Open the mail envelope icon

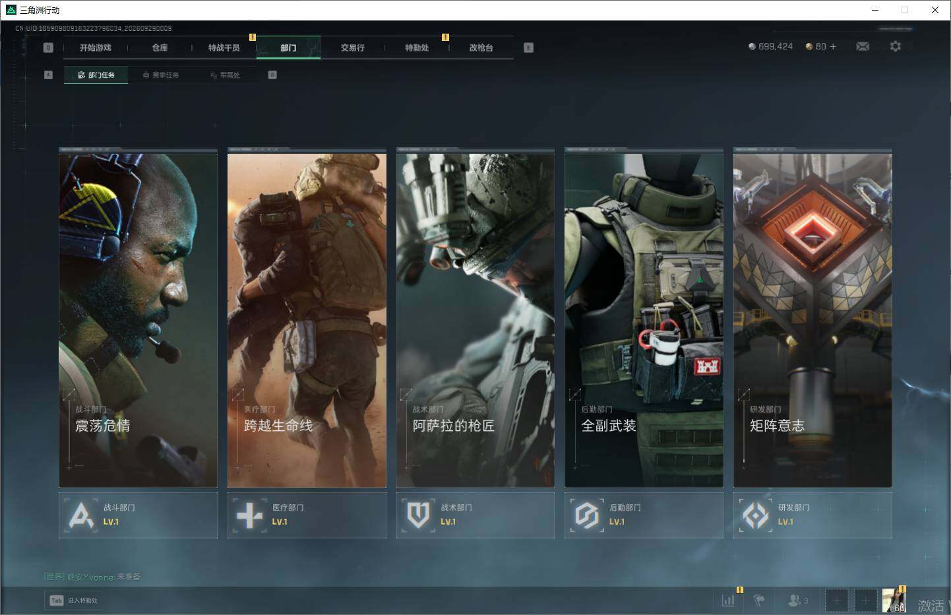pos(863,46)
